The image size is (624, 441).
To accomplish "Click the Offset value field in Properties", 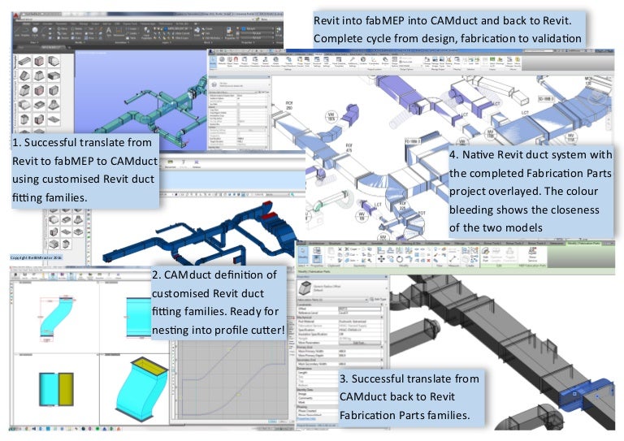I will 359,309.
